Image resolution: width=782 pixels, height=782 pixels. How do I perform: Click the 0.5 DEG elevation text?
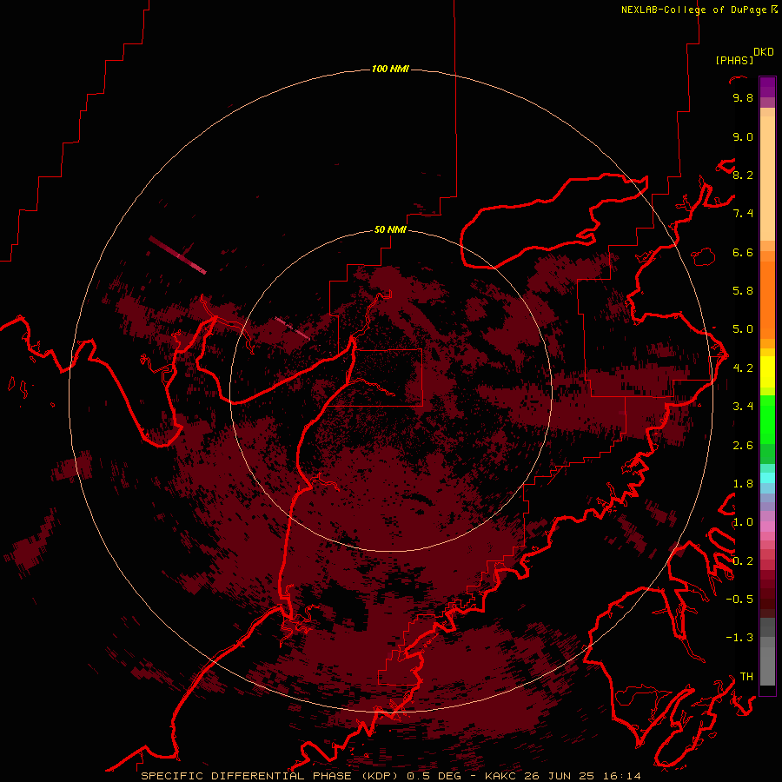[433, 776]
